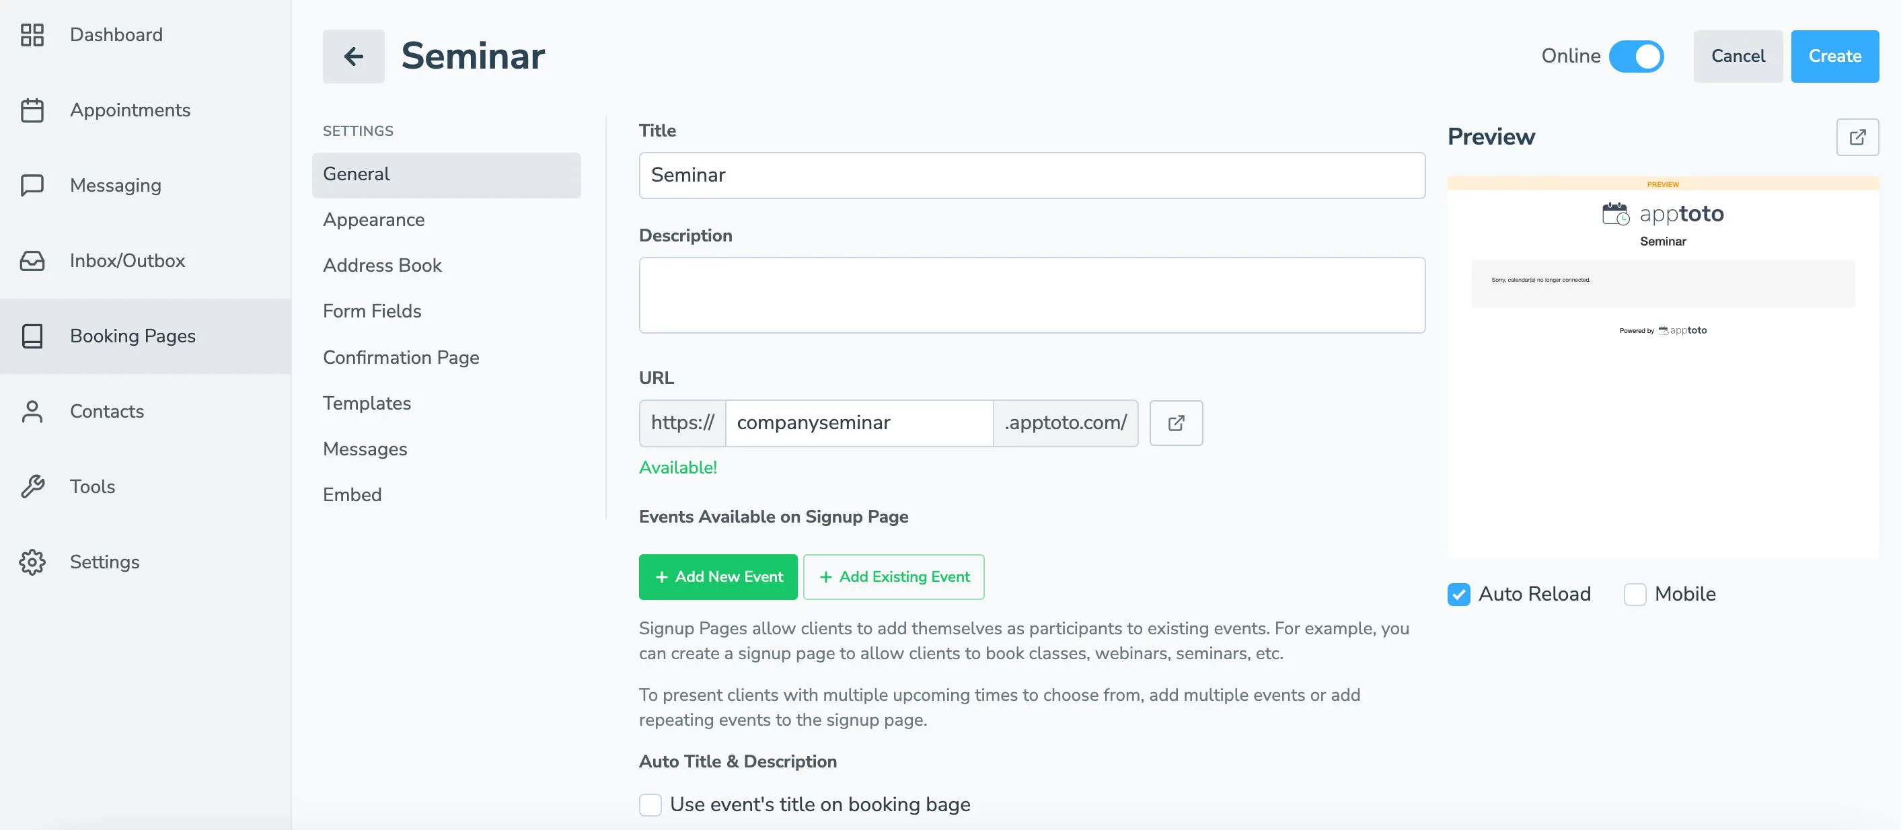This screenshot has width=1901, height=830.
Task: Uncheck the Auto Reload checkbox
Action: click(x=1458, y=594)
